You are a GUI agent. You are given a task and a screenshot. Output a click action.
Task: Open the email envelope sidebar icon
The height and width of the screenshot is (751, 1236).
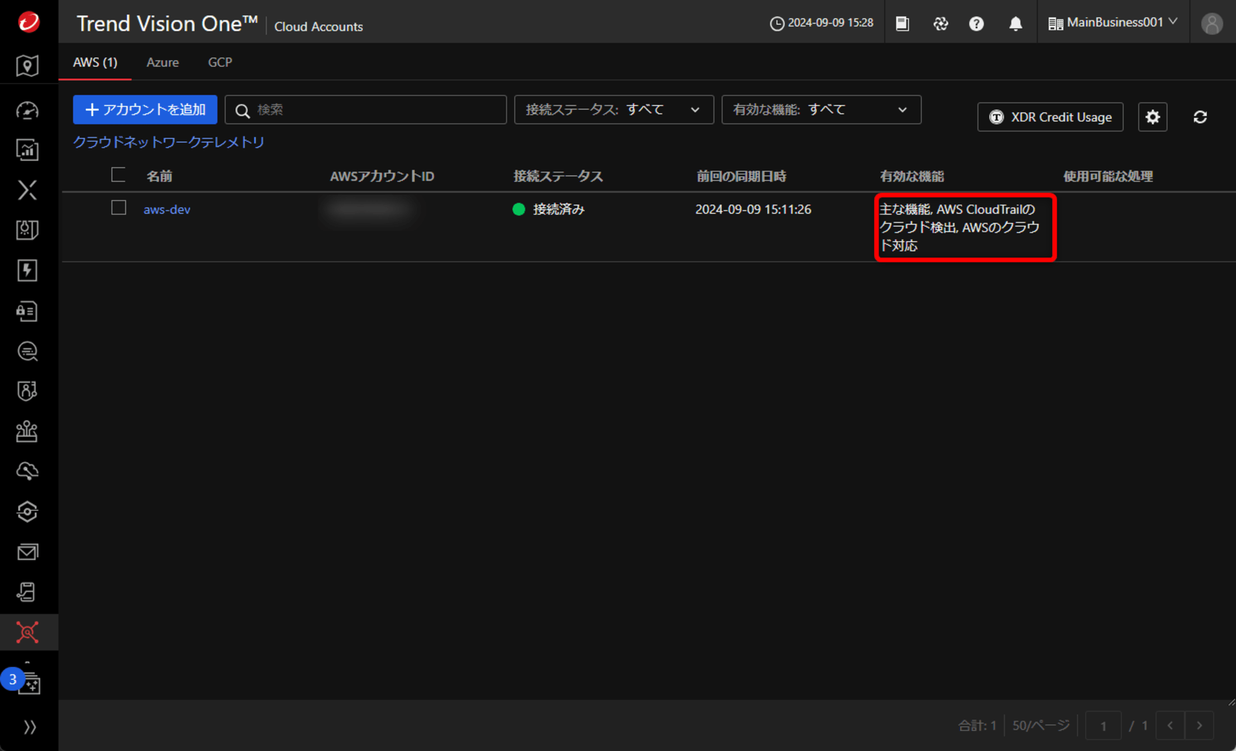pyautogui.click(x=27, y=552)
